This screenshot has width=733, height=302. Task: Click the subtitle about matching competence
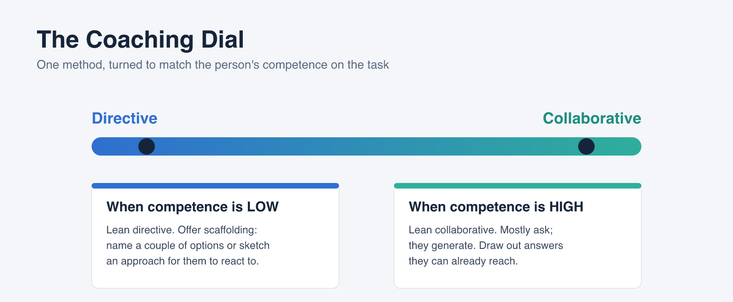click(213, 65)
